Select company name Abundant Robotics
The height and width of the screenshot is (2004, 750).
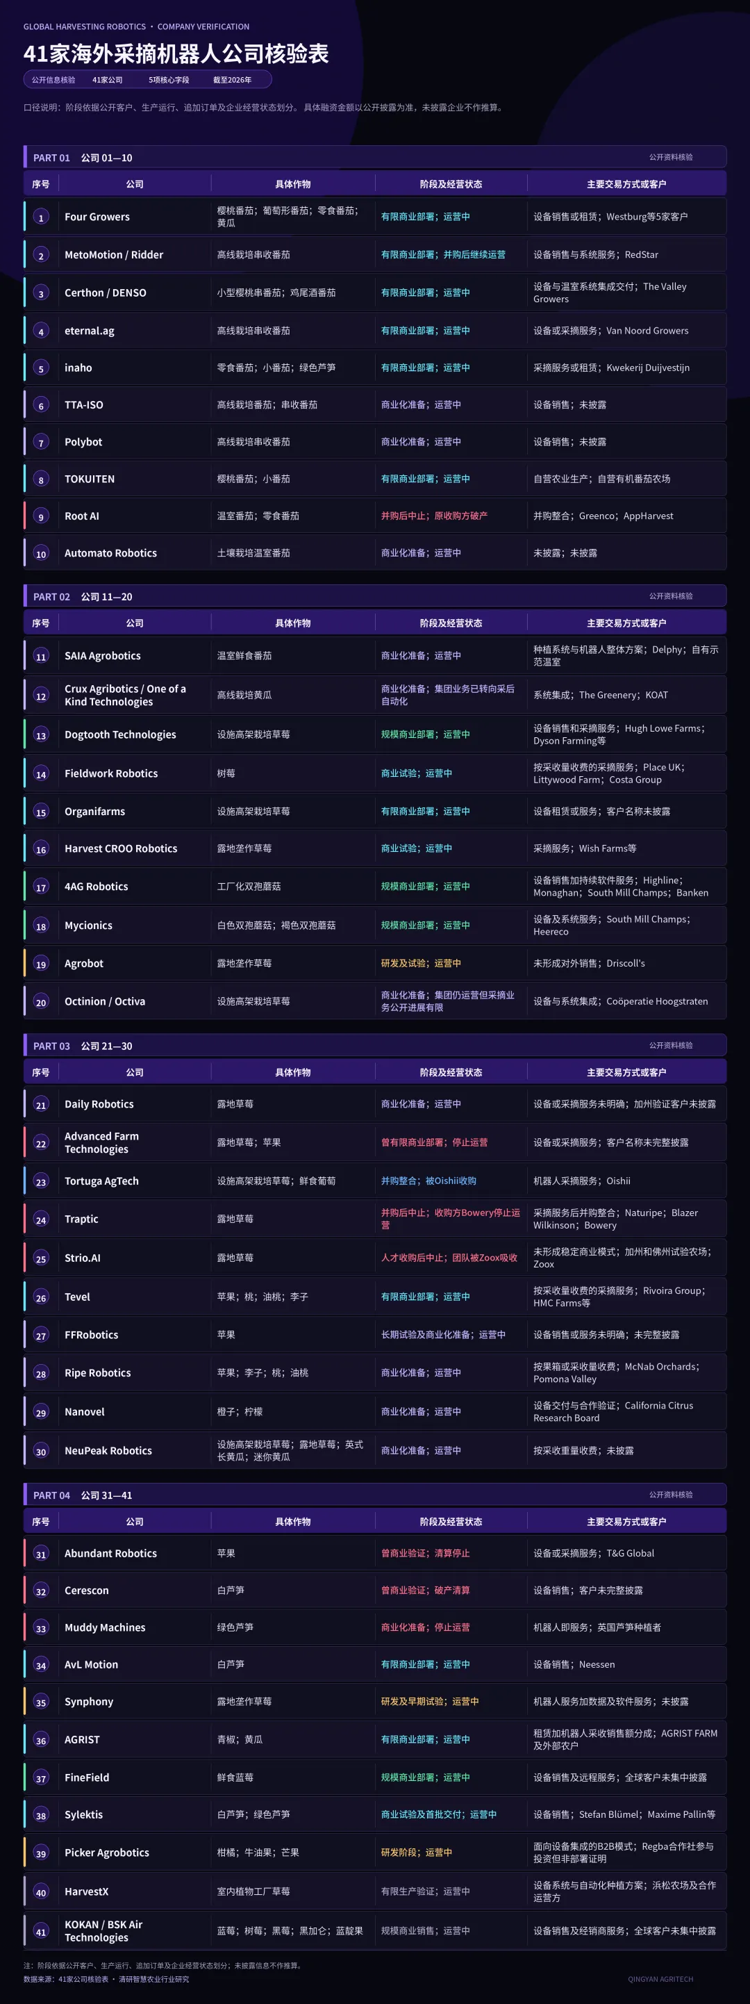point(110,1554)
